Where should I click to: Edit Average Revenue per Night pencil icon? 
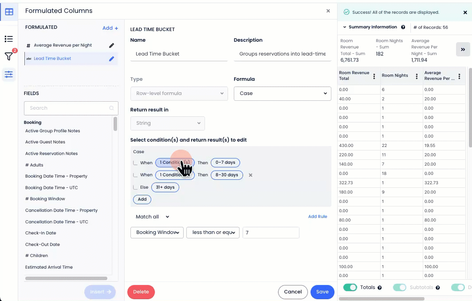(x=112, y=45)
